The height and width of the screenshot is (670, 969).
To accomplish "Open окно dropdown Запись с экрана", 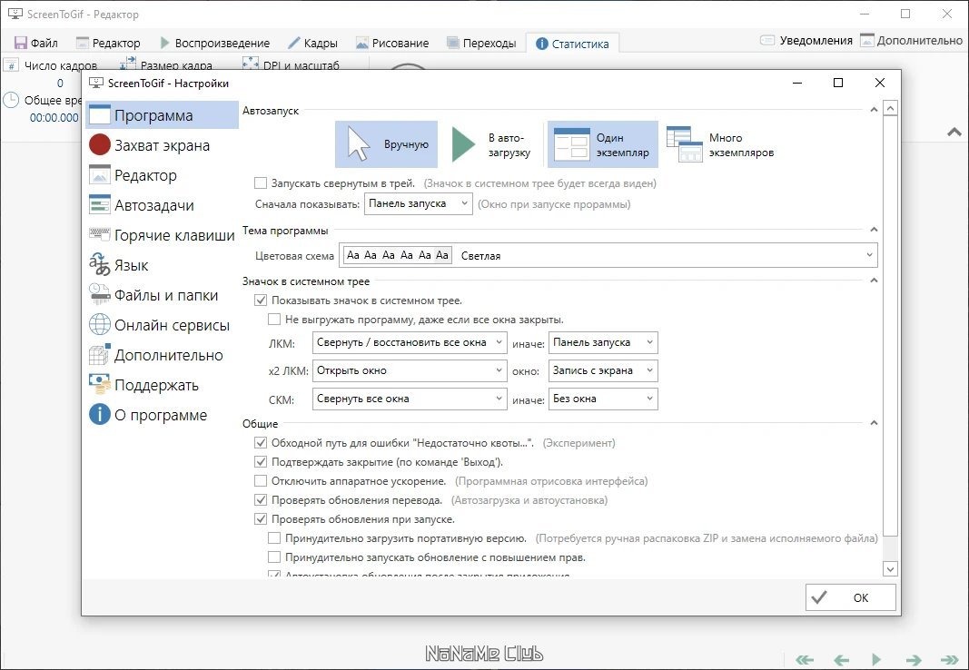I will pyautogui.click(x=603, y=370).
